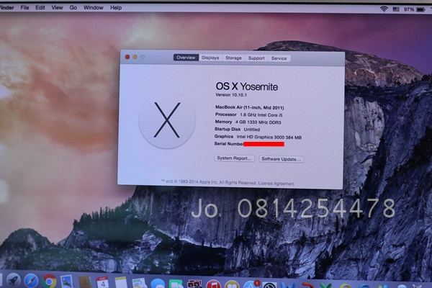Click the Version 10.10.1 text
Image resolution: width=432 pixels, height=288 pixels.
tap(231, 95)
